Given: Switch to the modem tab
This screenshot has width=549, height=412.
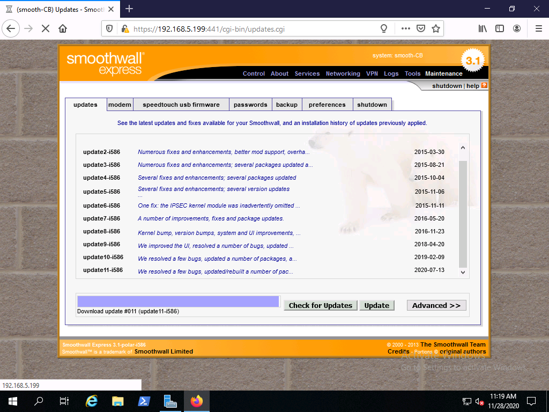Looking at the screenshot, I should coord(120,105).
